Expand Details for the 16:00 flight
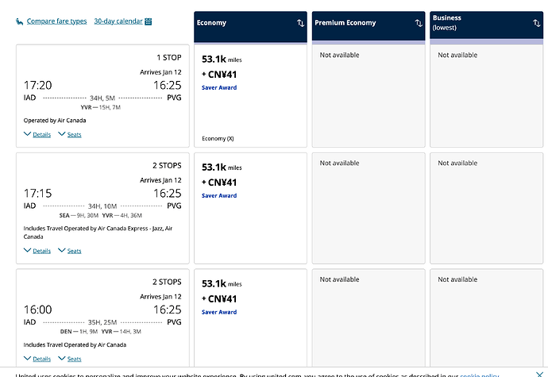 (37, 359)
